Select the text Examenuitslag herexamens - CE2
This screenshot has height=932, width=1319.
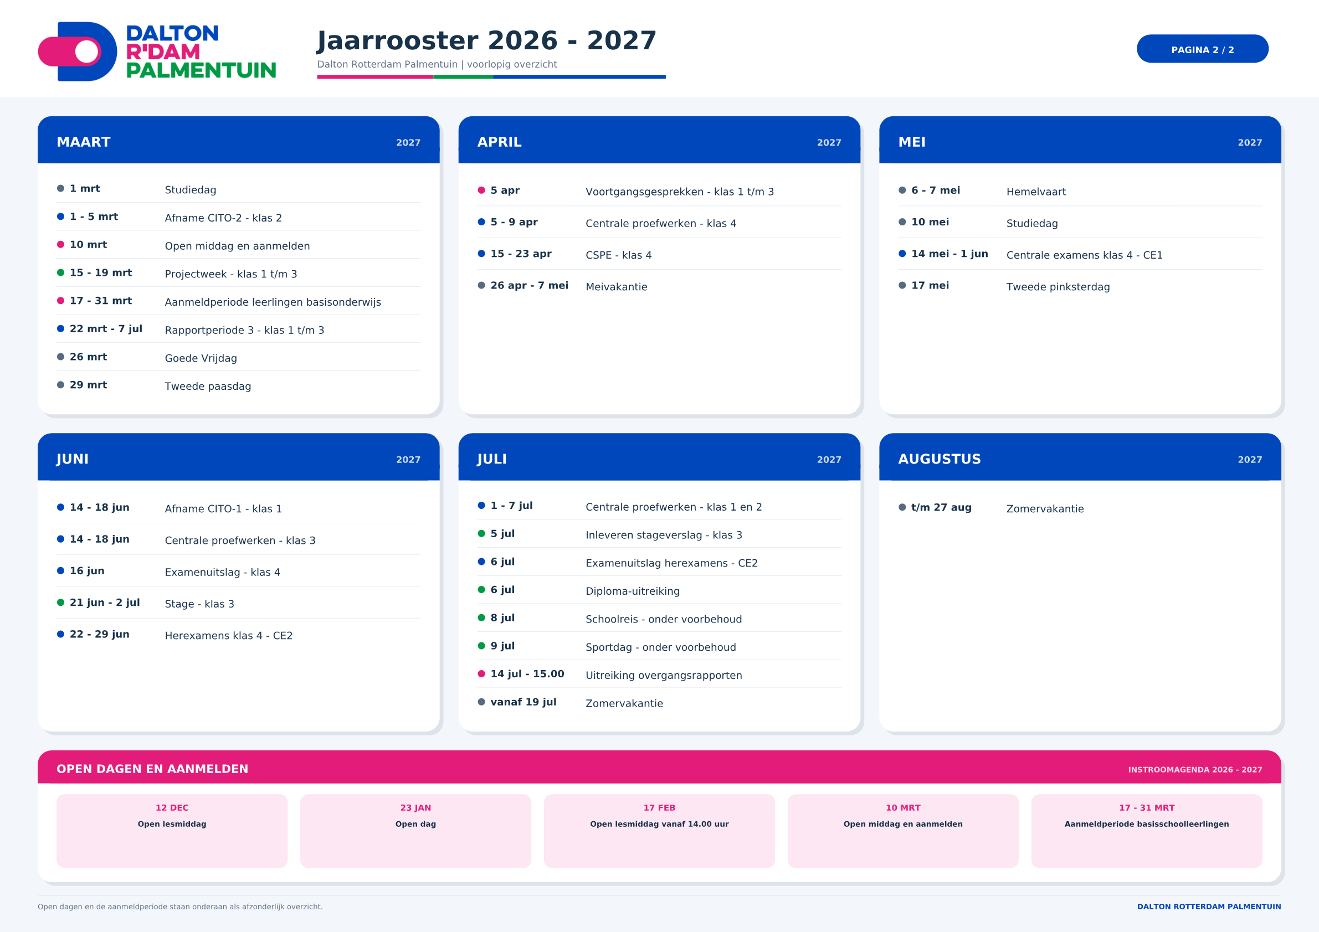pos(671,563)
